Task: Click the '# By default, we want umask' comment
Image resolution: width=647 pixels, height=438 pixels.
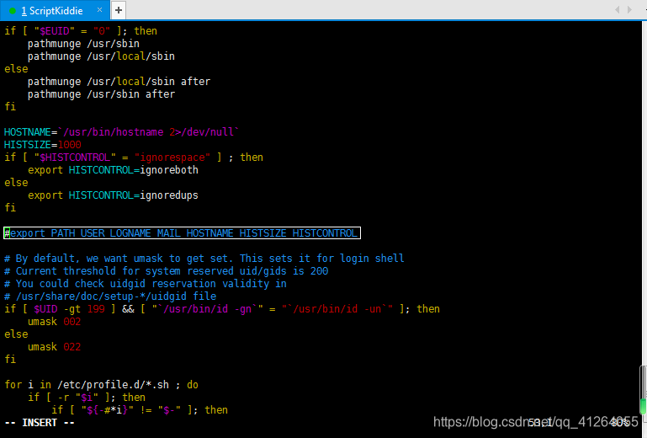Action: (204, 259)
